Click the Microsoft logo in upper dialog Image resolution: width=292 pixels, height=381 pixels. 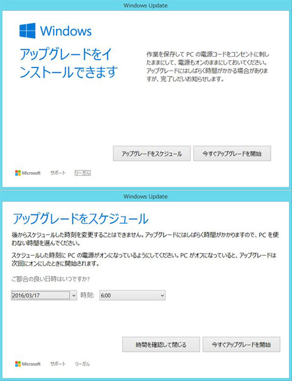click(x=28, y=173)
